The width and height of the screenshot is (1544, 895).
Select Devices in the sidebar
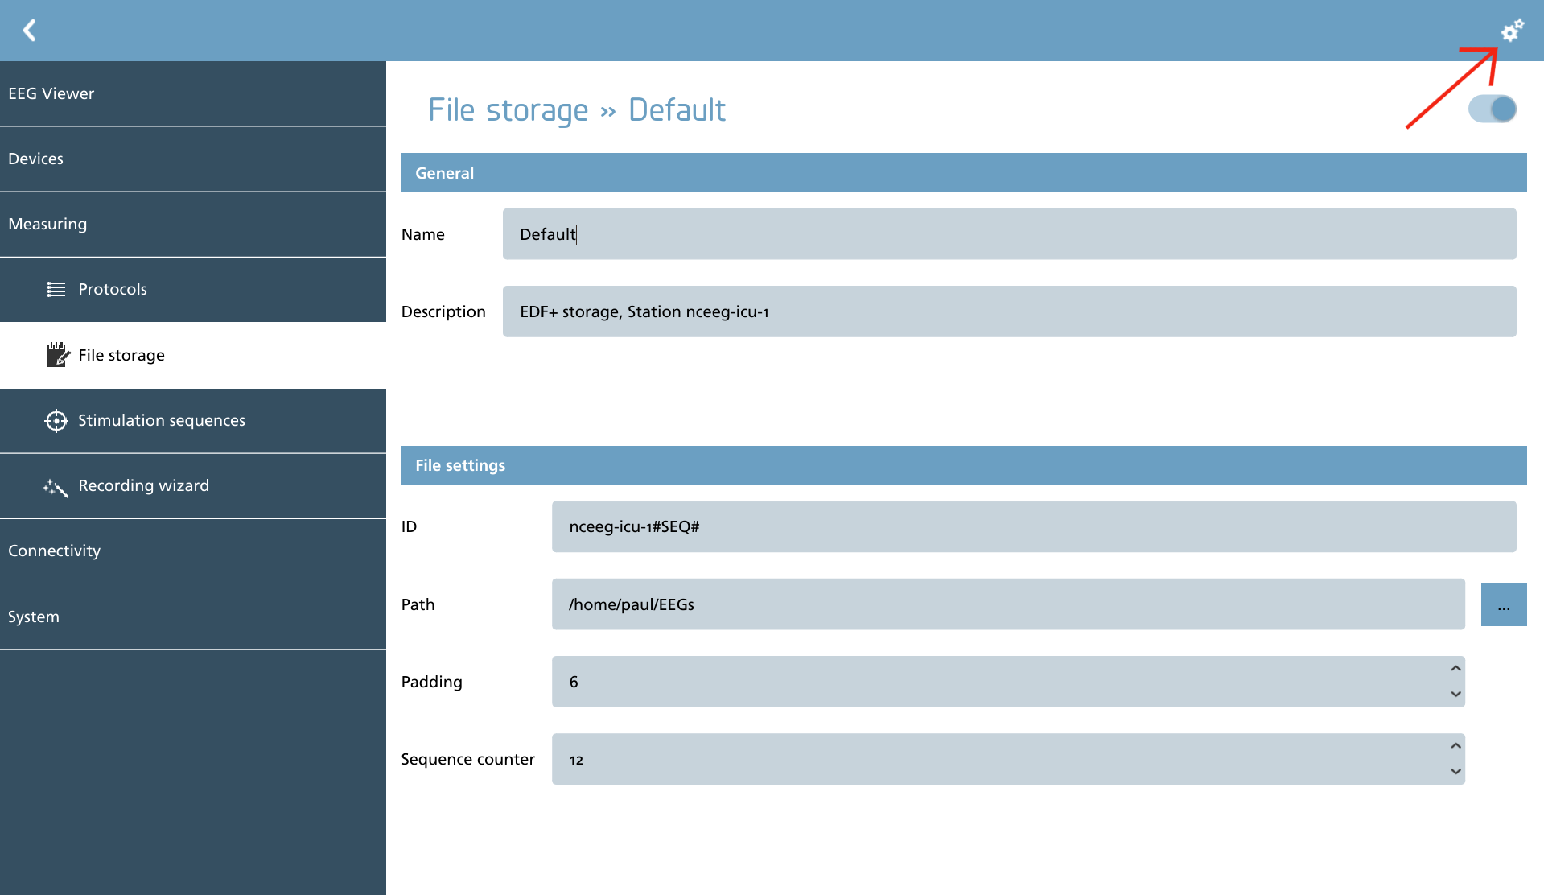coord(193,159)
